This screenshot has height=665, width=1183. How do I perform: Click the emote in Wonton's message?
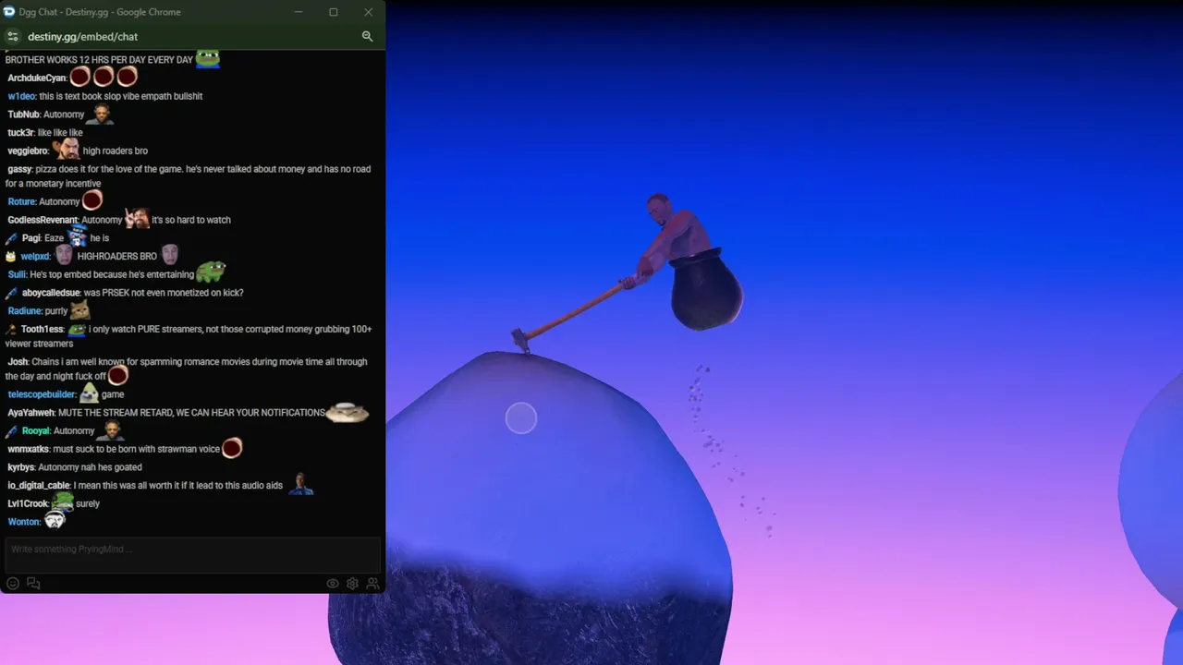click(x=55, y=521)
